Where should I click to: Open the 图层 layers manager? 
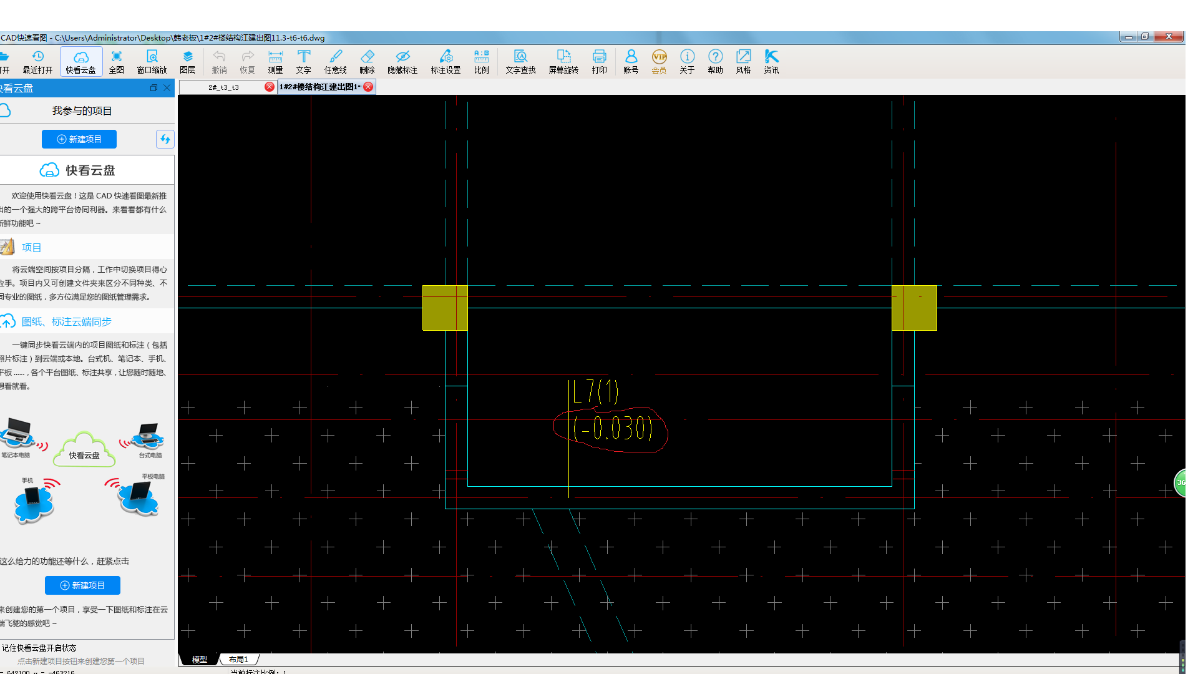click(187, 62)
